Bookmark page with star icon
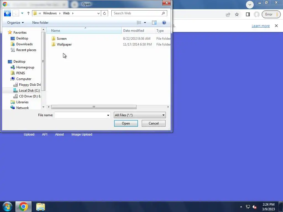This screenshot has height=212, width=283. point(237,14)
